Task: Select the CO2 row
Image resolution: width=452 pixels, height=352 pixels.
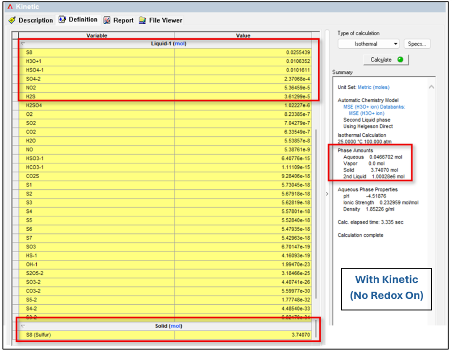Action: pos(165,132)
